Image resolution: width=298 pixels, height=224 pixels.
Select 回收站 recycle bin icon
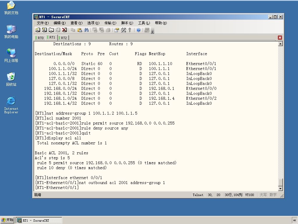(11, 79)
